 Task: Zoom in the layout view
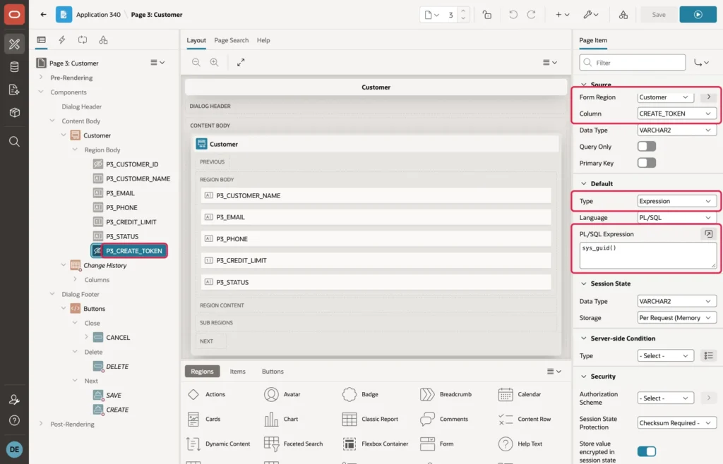[x=214, y=62]
